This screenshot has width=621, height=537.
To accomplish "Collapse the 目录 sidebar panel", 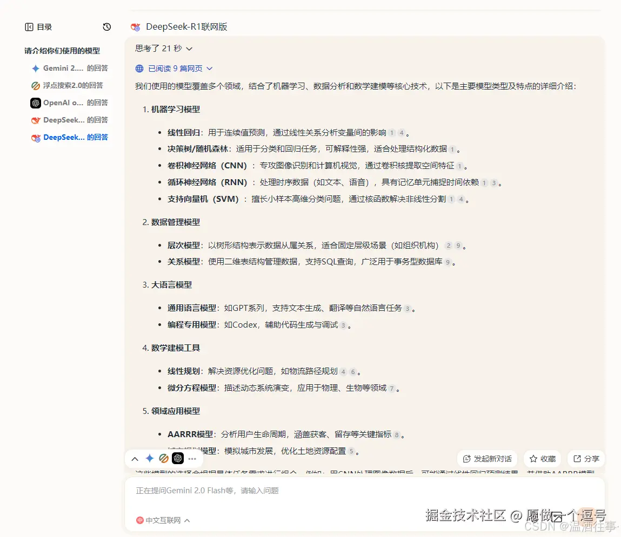I will tap(29, 26).
